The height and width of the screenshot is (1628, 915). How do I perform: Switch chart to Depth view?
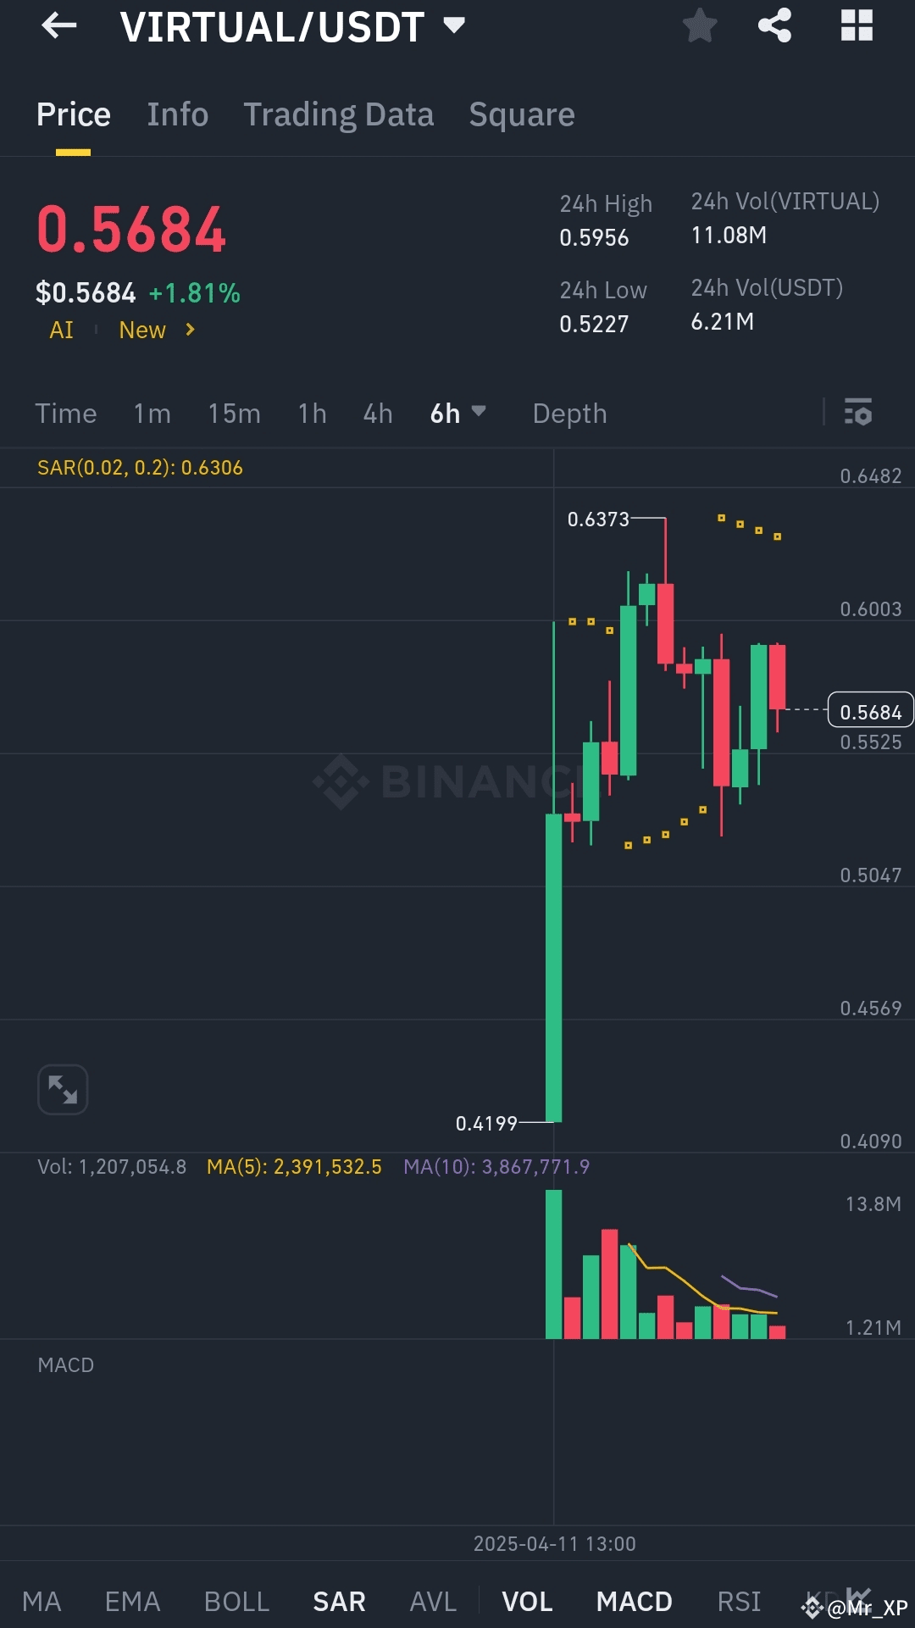click(x=568, y=414)
